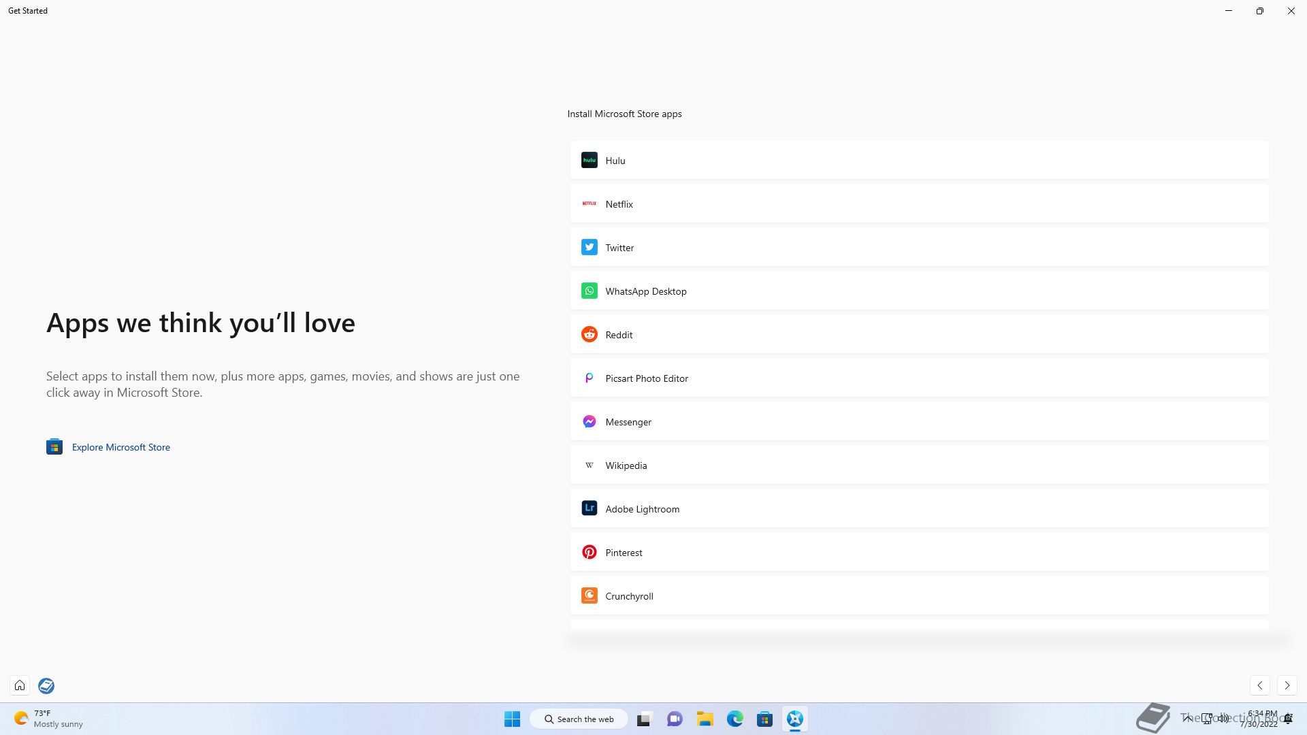Select the Pinterest app label to install
Image resolution: width=1307 pixels, height=735 pixels.
(x=624, y=553)
